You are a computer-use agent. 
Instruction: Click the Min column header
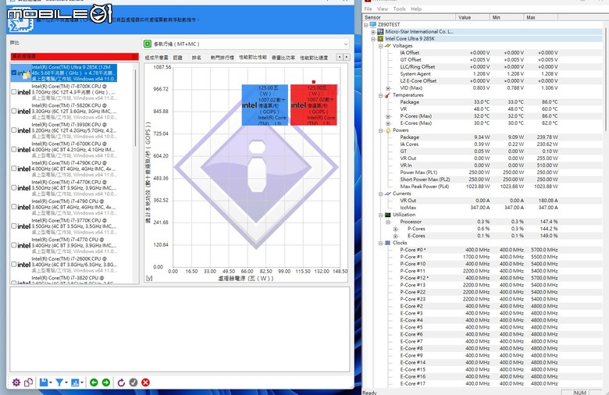(x=507, y=17)
